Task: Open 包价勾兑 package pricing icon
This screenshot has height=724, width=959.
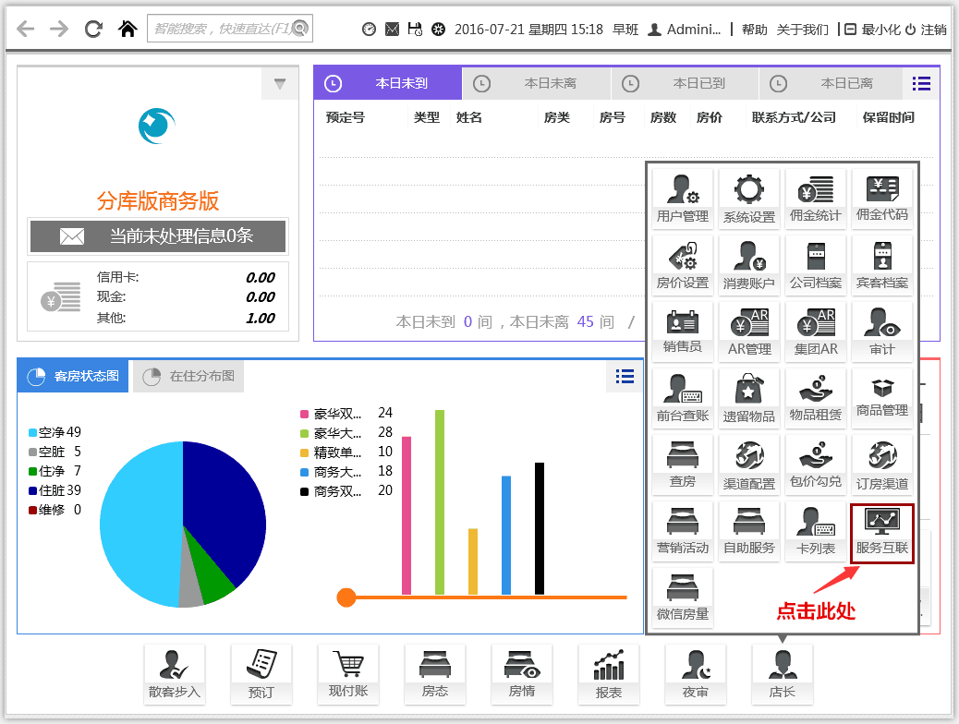Action: pyautogui.click(x=815, y=465)
